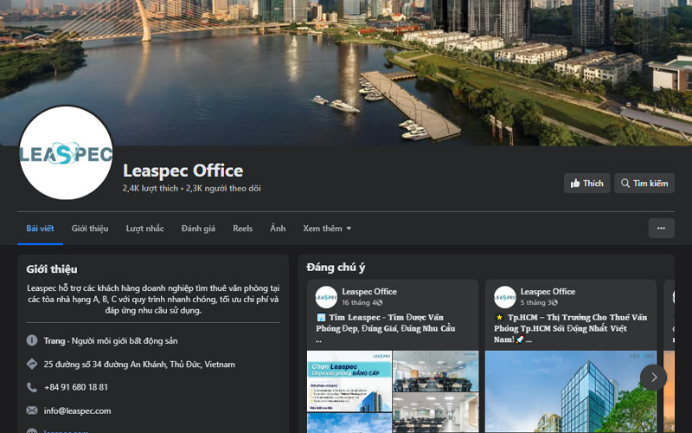
Task: Click phone number +84 91 680 18 81
Action: tap(76, 387)
